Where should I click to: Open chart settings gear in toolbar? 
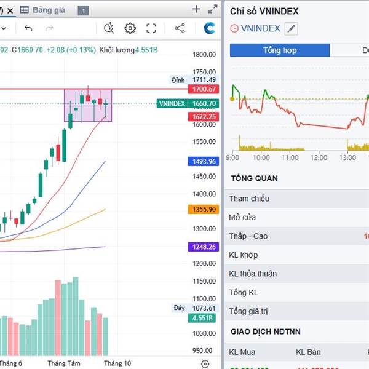(x=130, y=28)
